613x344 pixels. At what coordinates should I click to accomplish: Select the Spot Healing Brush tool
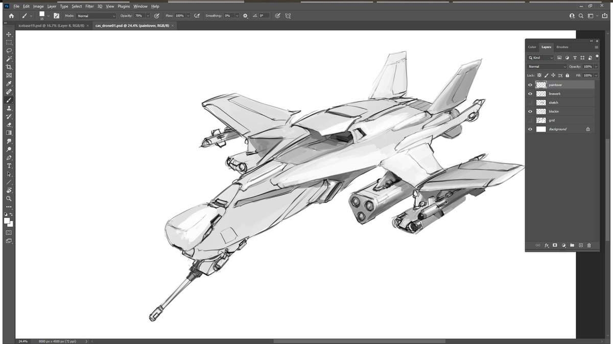tap(9, 92)
